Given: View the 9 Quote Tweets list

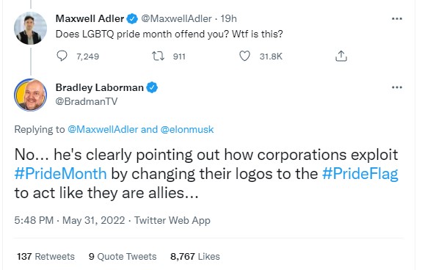Looking at the screenshot, I should 123,257.
